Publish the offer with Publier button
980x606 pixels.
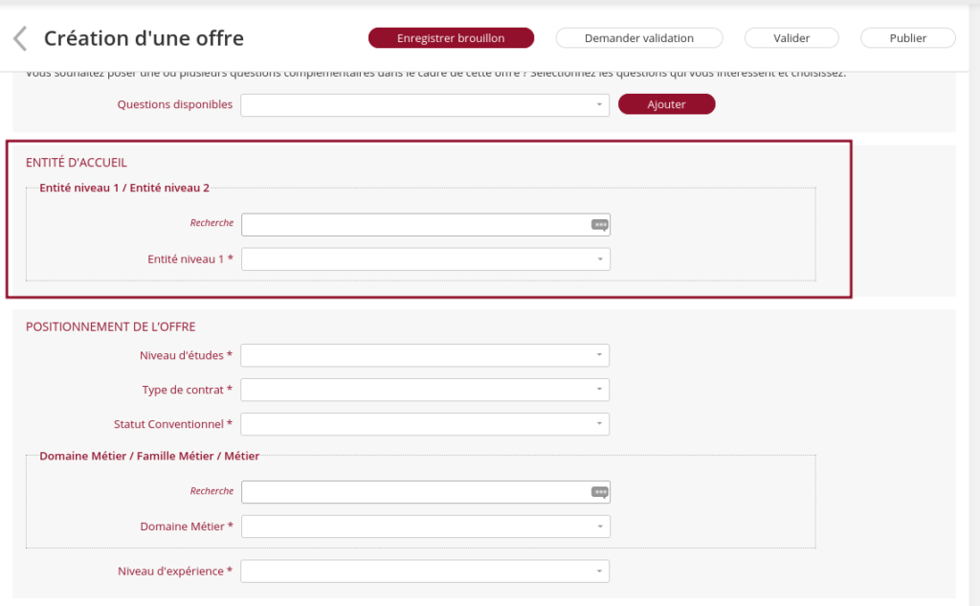click(907, 38)
